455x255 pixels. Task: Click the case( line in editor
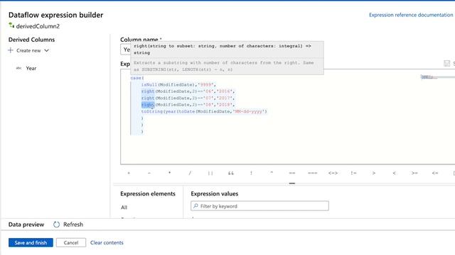(137, 78)
